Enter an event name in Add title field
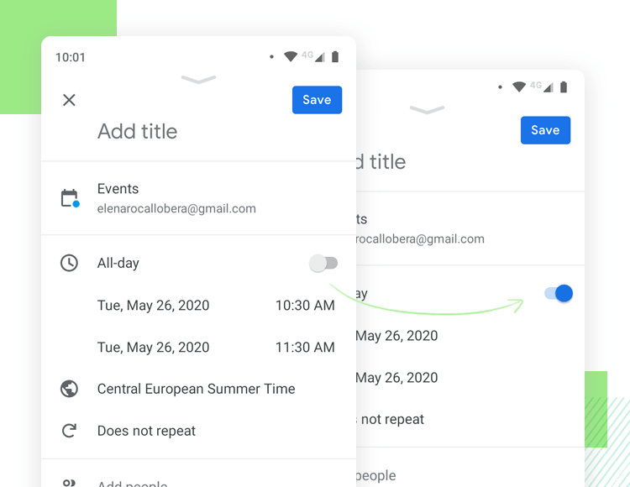The image size is (630, 487). click(x=138, y=131)
